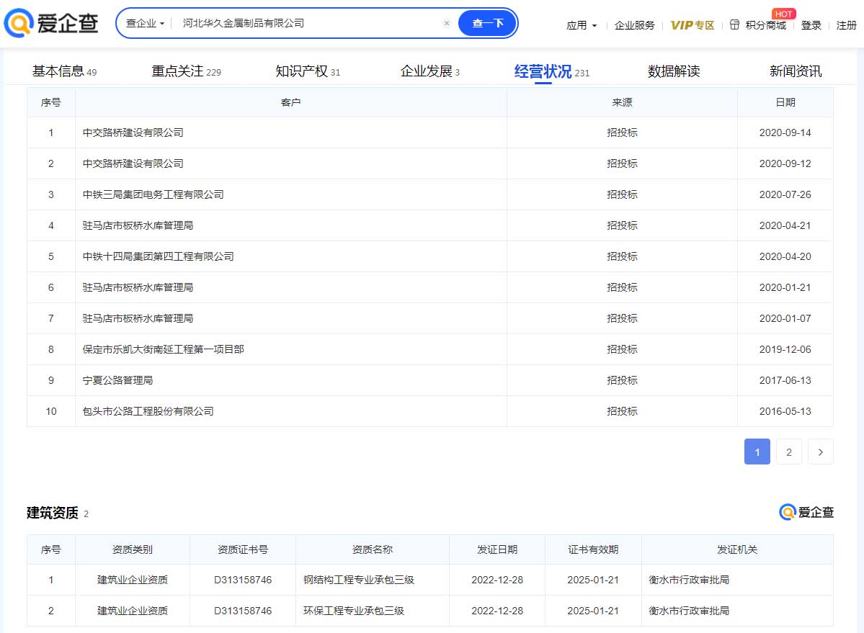Viewport: 864px width, 633px height.
Task: Open the 查企业 search type dropdown
Action: point(145,23)
